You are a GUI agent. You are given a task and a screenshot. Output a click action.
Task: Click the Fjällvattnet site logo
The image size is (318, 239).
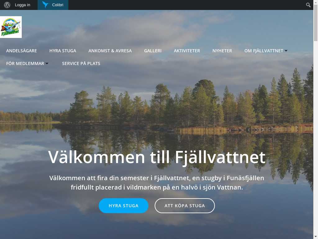click(x=11, y=27)
